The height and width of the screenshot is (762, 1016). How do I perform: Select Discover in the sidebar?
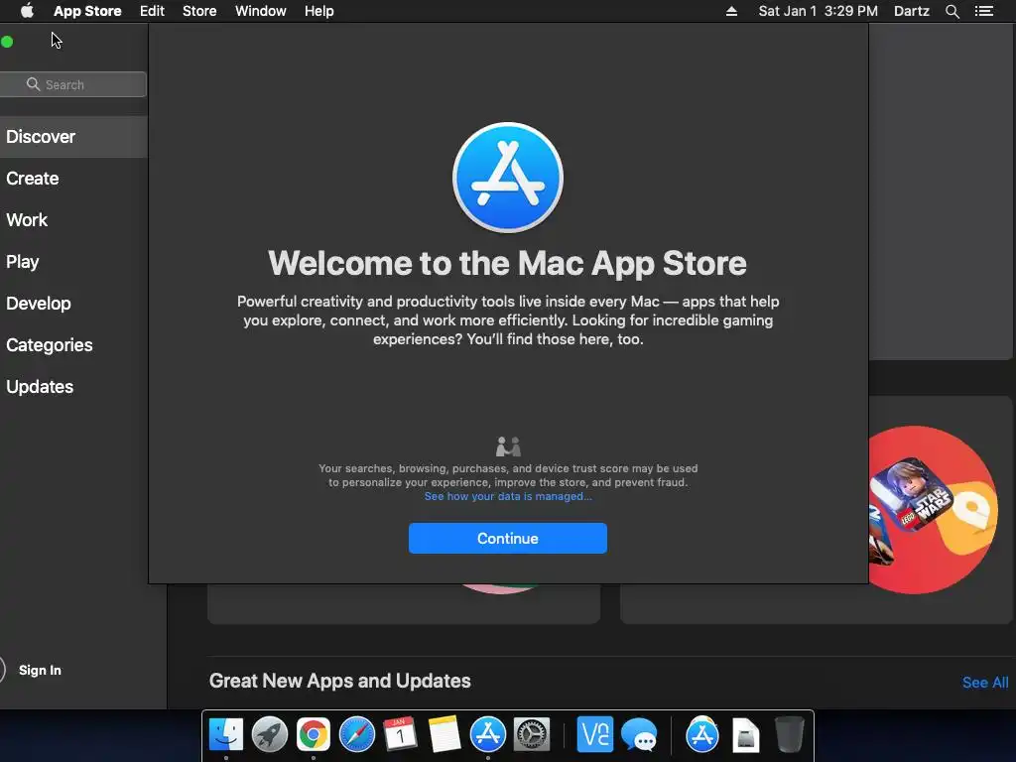(x=73, y=137)
